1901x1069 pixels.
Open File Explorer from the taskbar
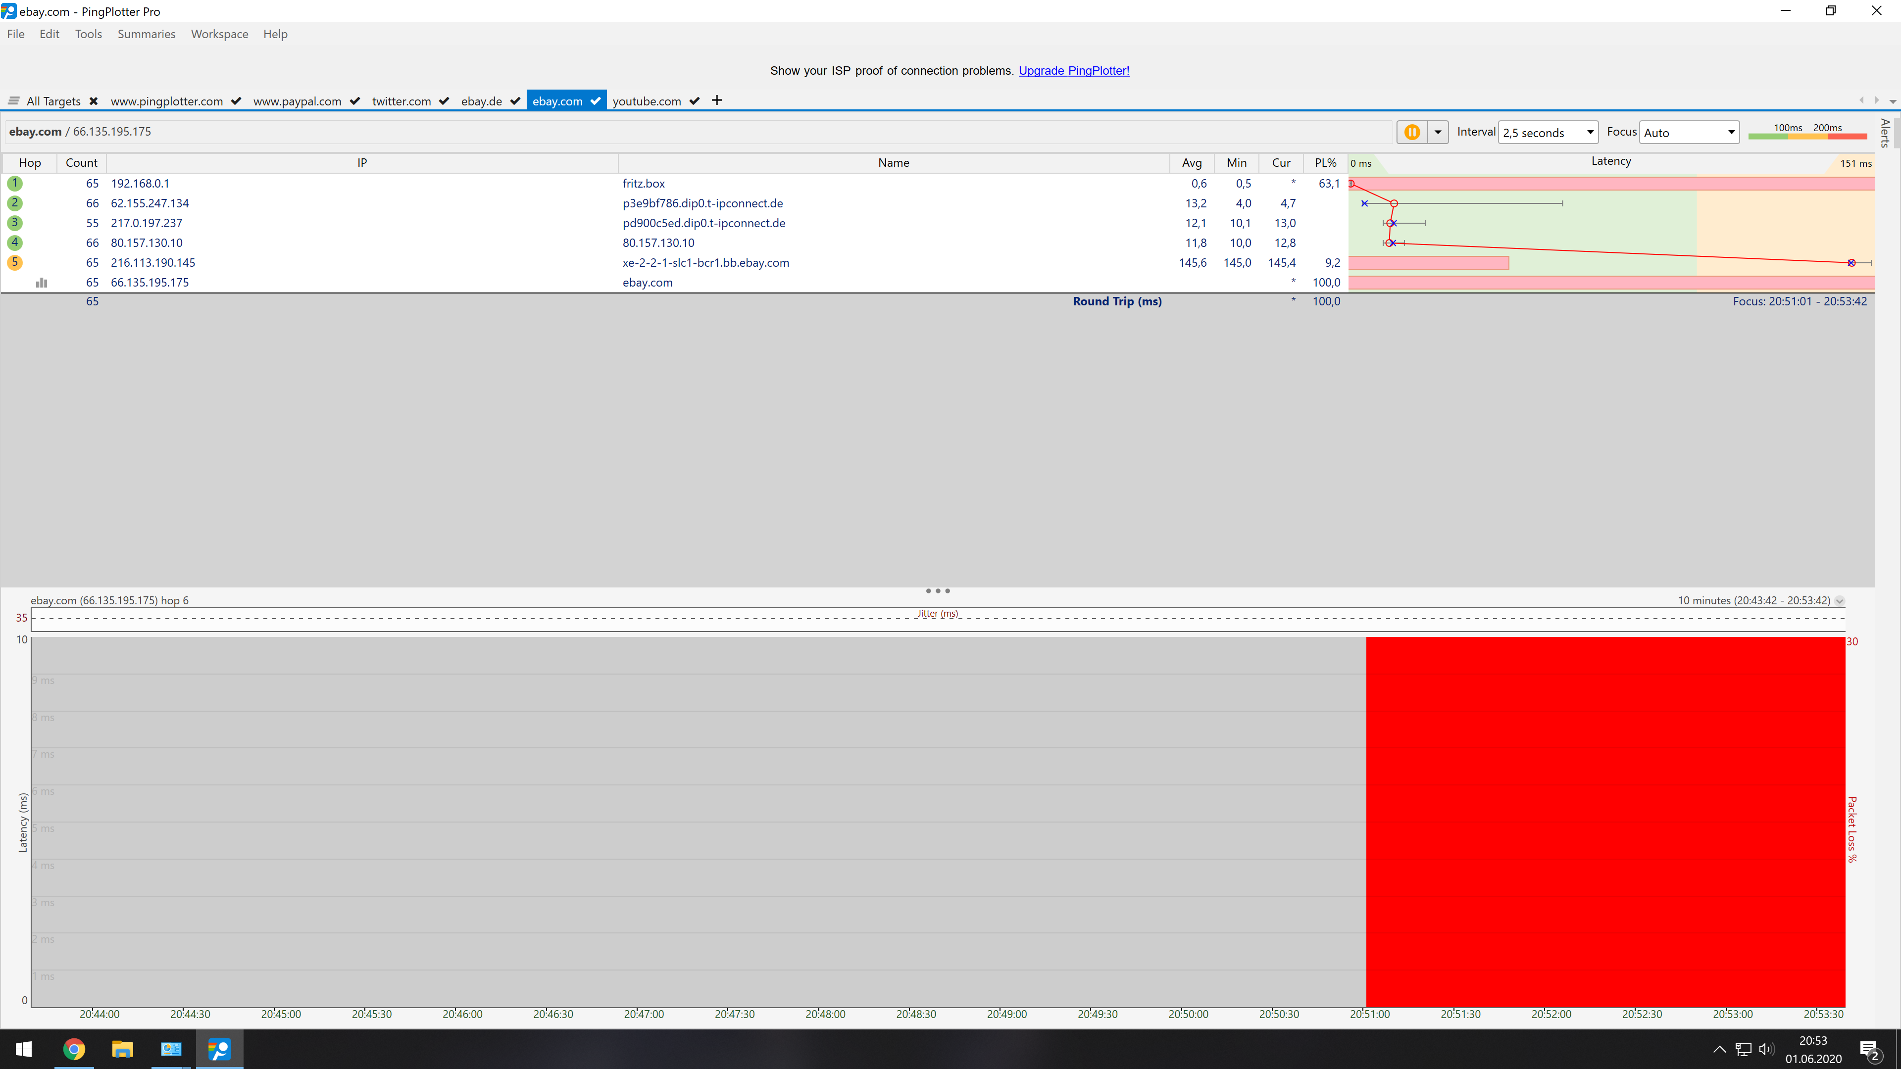tap(122, 1049)
